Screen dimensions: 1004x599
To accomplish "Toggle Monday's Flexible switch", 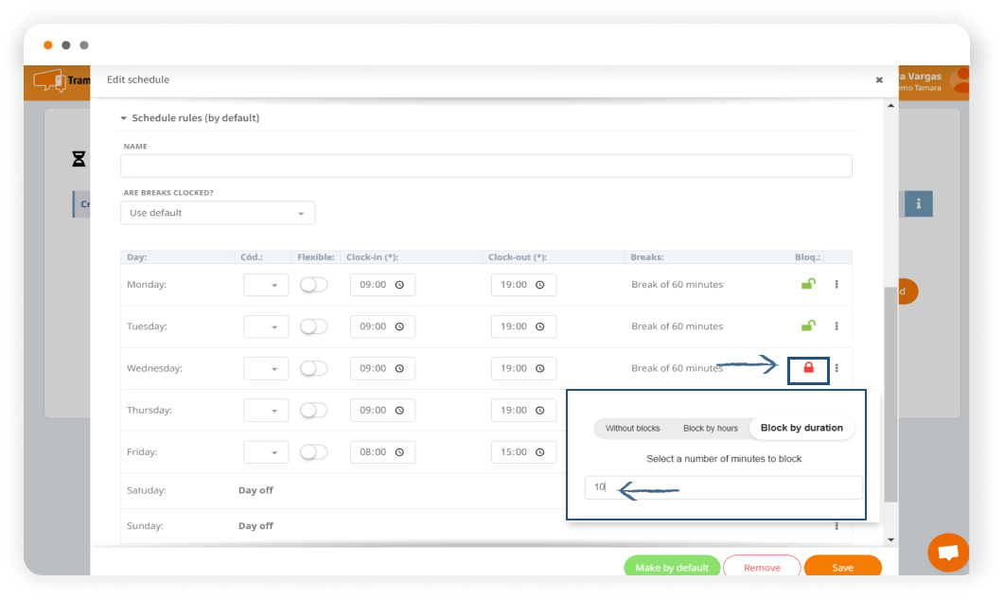I will [x=313, y=285].
